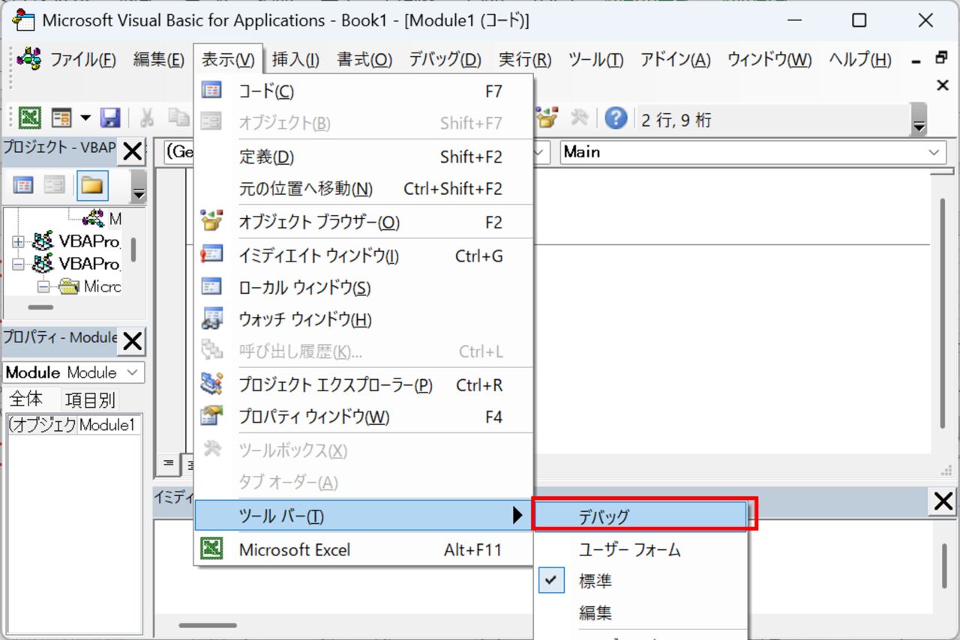Save the project with the floppy disk icon
960x640 pixels.
click(x=110, y=118)
